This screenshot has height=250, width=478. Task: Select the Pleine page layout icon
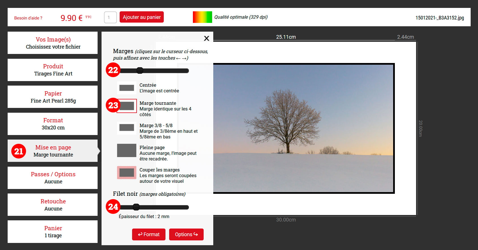pyautogui.click(x=127, y=150)
